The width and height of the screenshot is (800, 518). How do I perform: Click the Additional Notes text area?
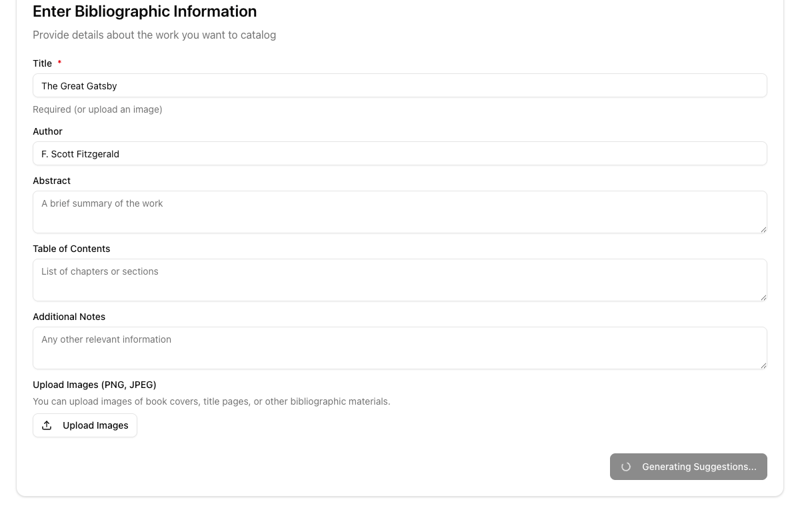[x=400, y=347]
